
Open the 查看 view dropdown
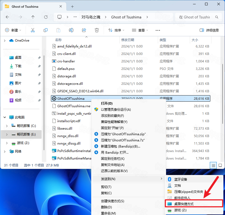[140, 30]
